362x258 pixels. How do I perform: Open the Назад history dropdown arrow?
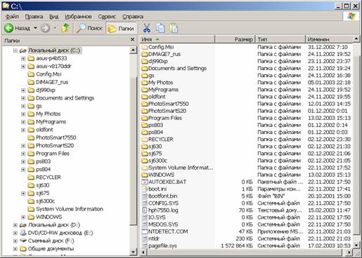[35, 28]
